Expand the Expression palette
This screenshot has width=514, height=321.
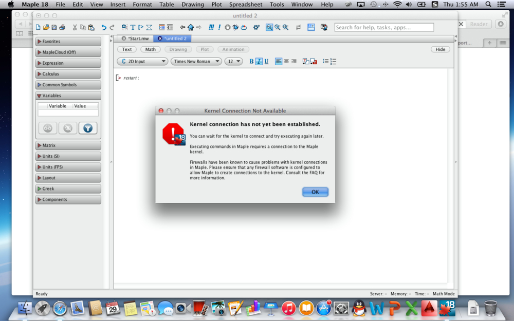coord(68,63)
